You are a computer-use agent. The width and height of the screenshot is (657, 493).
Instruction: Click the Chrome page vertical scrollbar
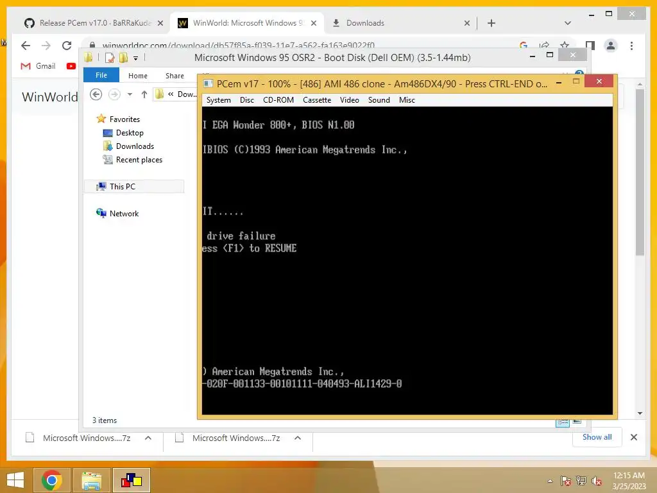(640, 172)
